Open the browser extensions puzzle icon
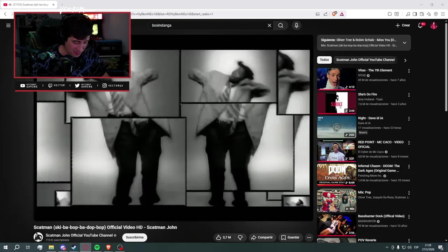This screenshot has height=252, width=448. coord(390,14)
